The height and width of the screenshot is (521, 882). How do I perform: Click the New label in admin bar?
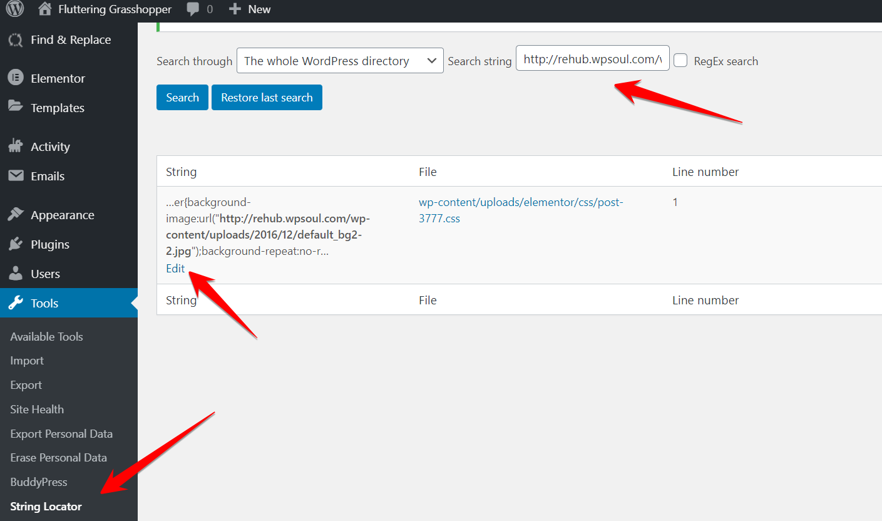pyautogui.click(x=259, y=9)
